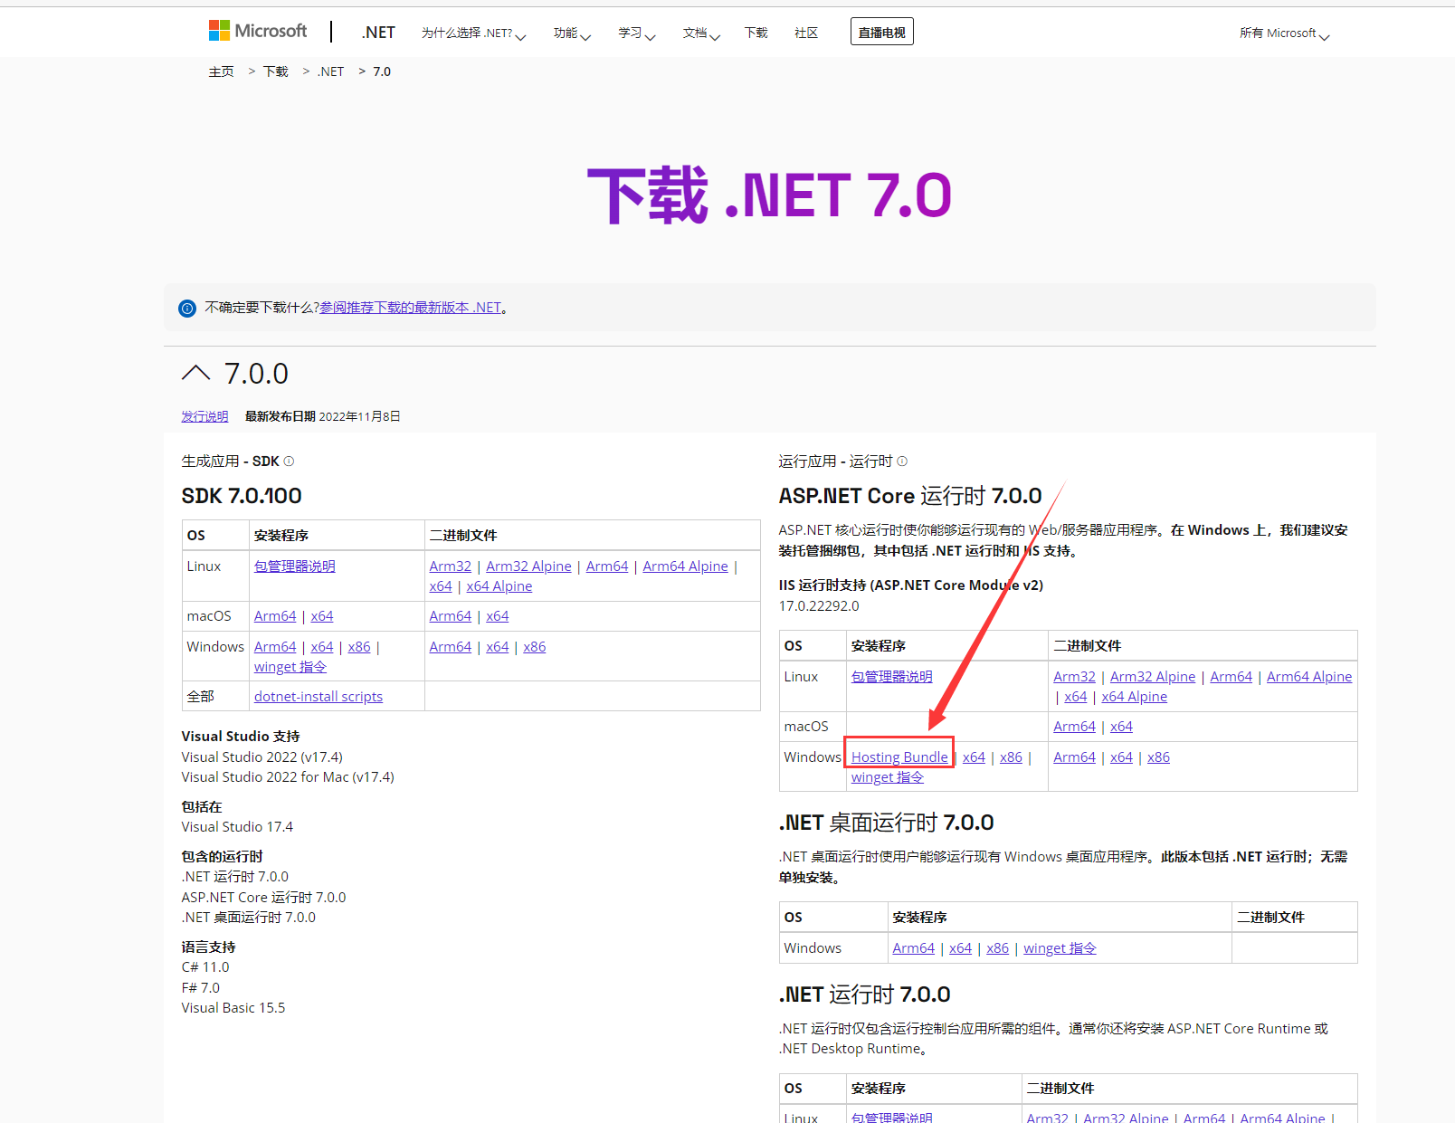Download ASP.NET Core Hosting Bundle
Viewport: 1455px width, 1123px height.
click(x=899, y=757)
